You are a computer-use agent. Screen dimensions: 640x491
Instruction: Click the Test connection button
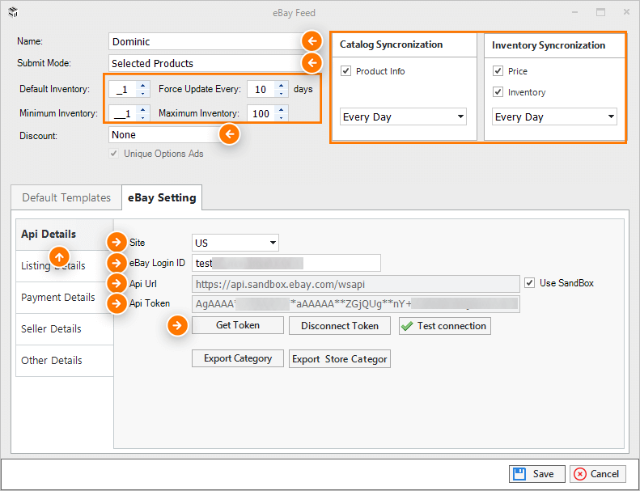point(445,326)
